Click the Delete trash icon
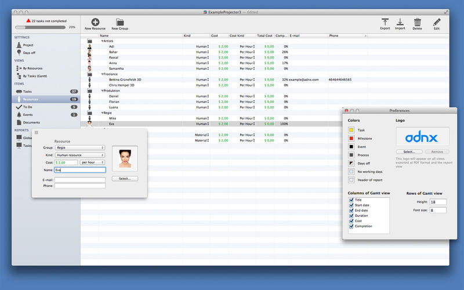464x290 pixels. [417, 22]
